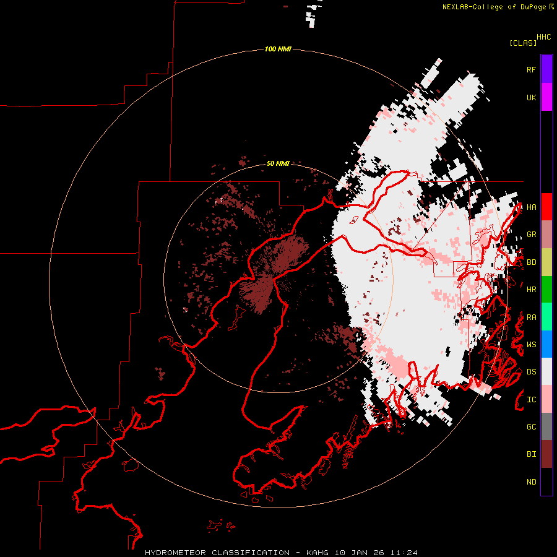The width and height of the screenshot is (557, 557).
Task: Click the IC pink legend swatch
Action: (x=546, y=399)
